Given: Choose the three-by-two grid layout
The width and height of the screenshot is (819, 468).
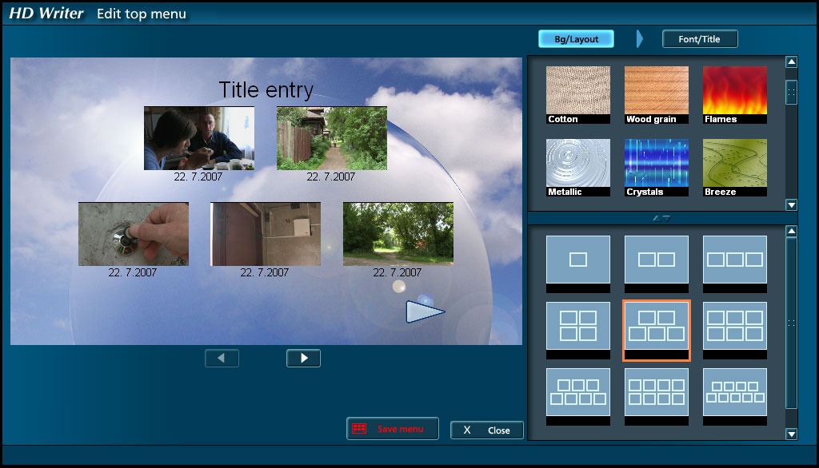Looking at the screenshot, I should [x=734, y=331].
